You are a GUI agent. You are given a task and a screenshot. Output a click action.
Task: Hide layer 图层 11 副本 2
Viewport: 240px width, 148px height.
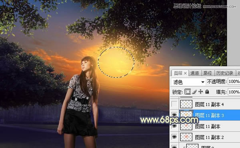[x=174, y=137]
